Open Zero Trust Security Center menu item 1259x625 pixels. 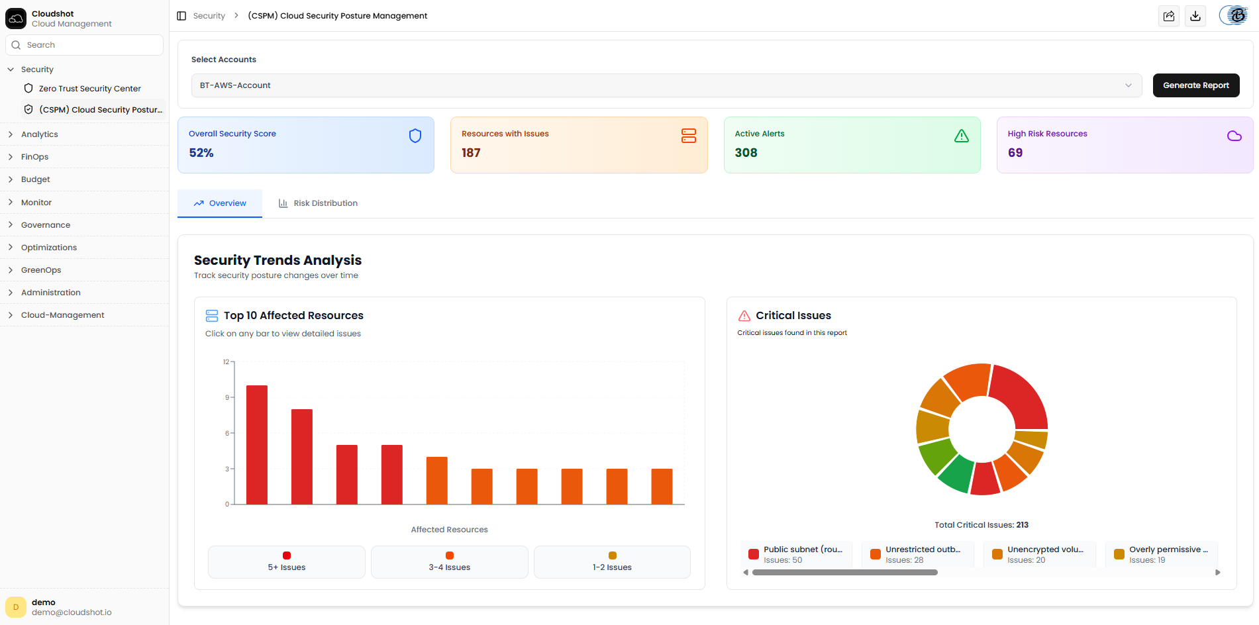coord(89,89)
